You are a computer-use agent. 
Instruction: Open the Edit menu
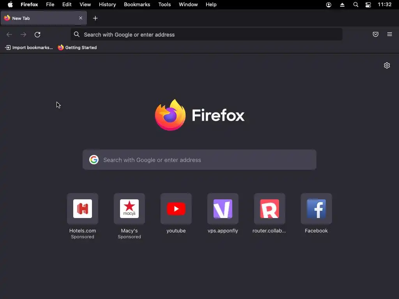pos(67,5)
